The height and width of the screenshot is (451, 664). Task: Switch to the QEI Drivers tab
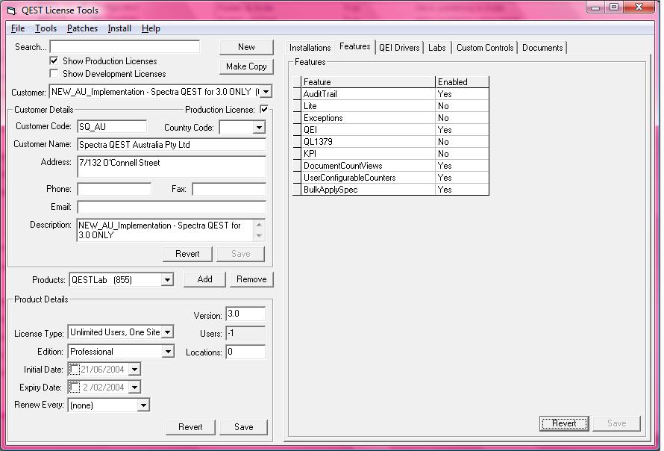(x=399, y=48)
